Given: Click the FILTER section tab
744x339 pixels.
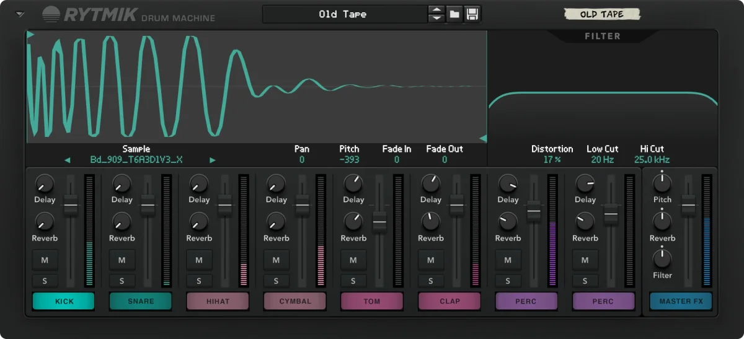Looking at the screenshot, I should tap(602, 36).
